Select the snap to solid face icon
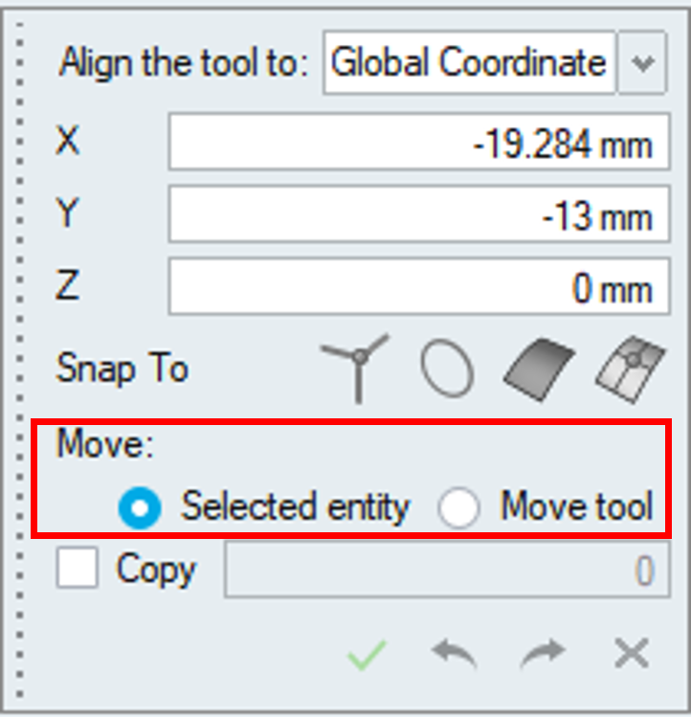The width and height of the screenshot is (691, 717). (540, 369)
